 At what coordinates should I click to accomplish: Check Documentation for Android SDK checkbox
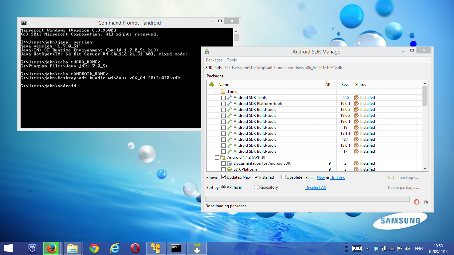(x=223, y=163)
